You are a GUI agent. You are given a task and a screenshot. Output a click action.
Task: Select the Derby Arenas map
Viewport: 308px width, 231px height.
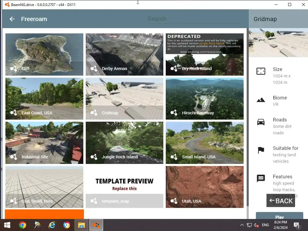(x=124, y=54)
